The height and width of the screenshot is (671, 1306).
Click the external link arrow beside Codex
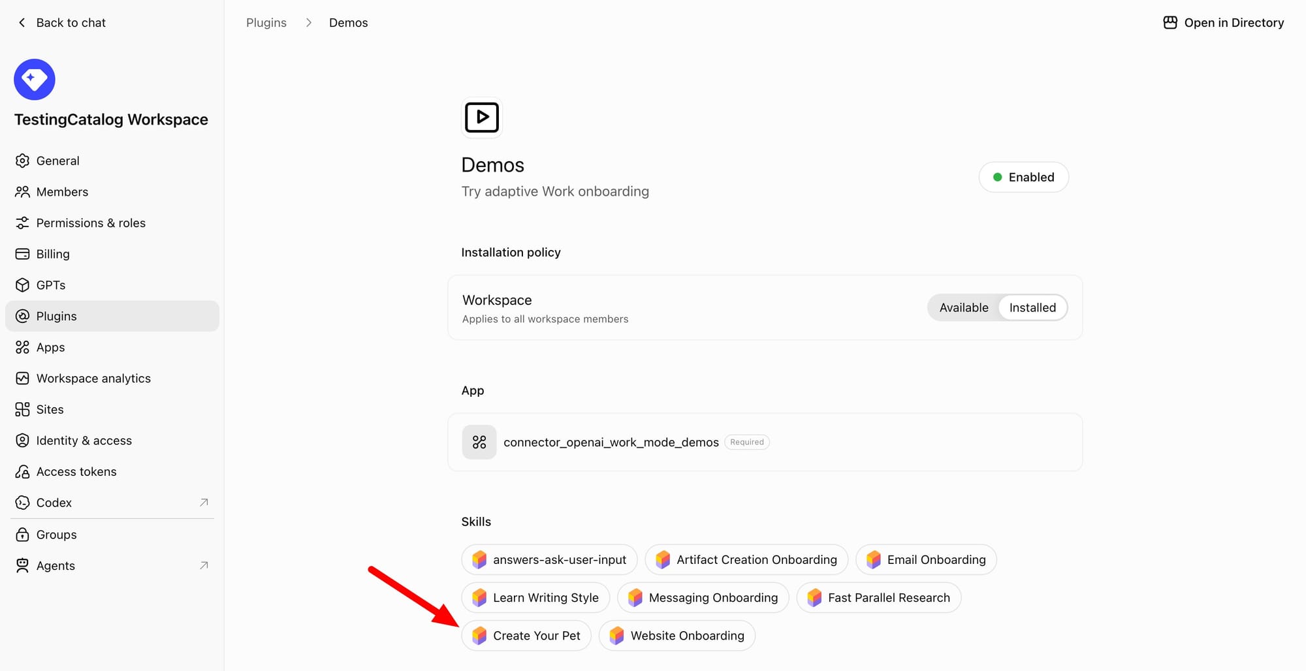(204, 503)
